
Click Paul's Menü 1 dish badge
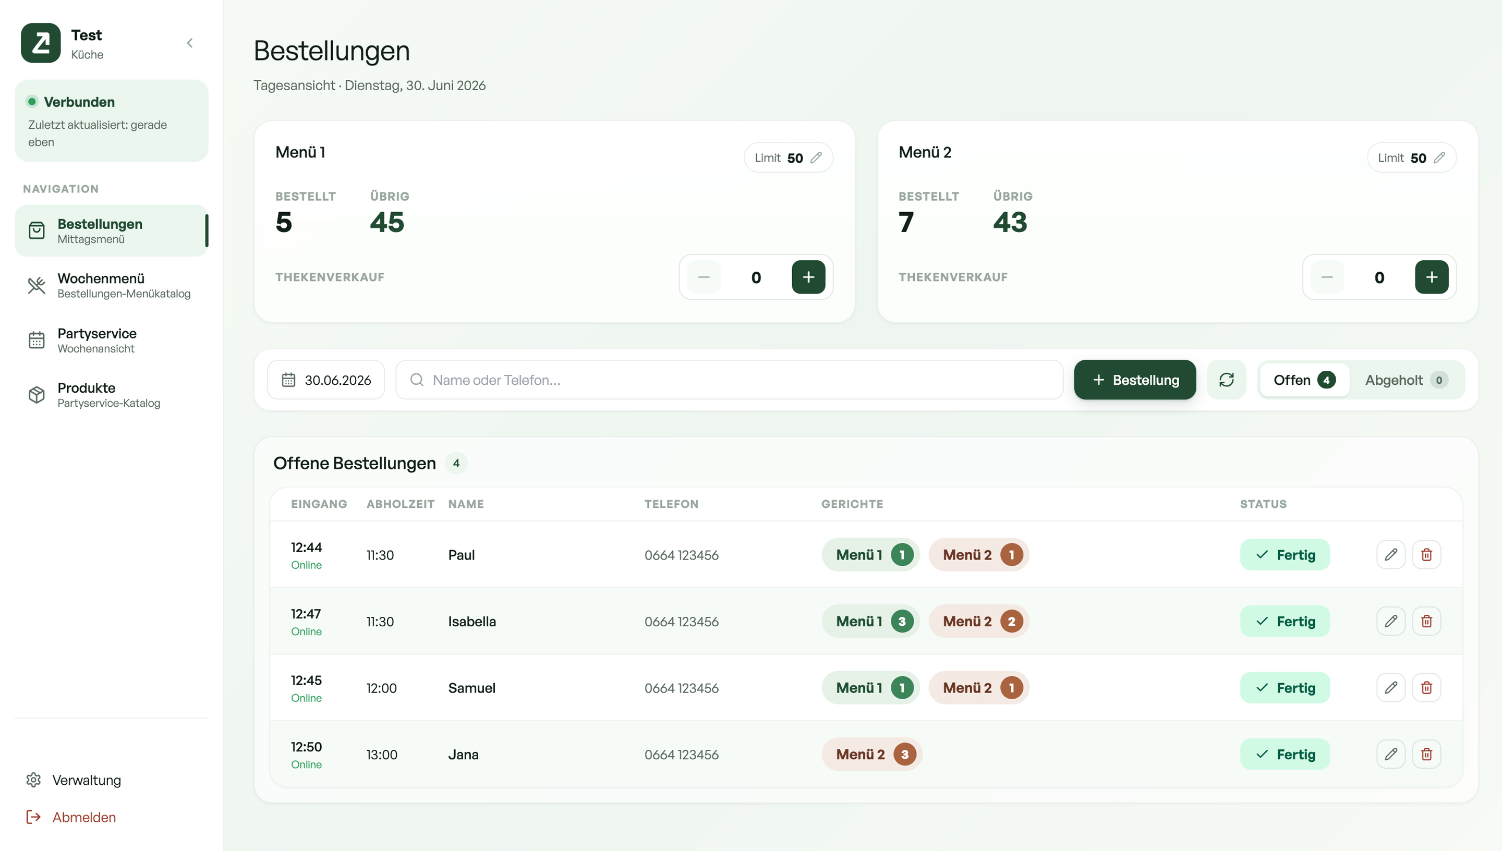point(870,555)
